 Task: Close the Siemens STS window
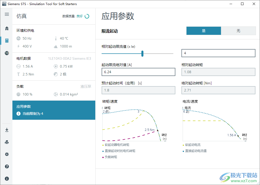tap(254, 4)
